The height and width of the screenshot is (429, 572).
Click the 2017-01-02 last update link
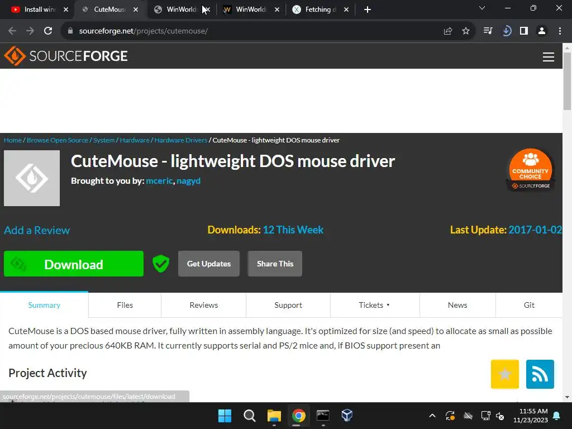pos(535,230)
